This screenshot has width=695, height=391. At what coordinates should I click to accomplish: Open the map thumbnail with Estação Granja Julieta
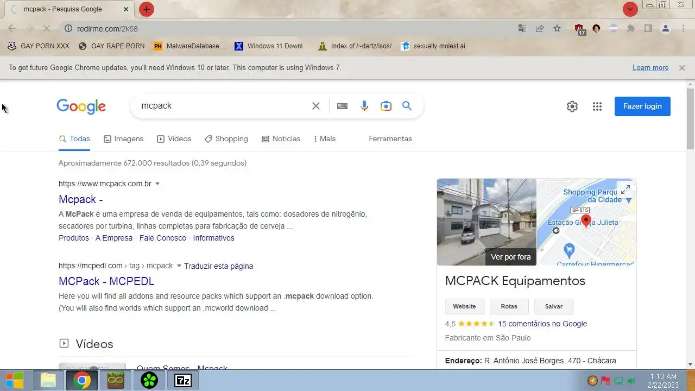587,222
